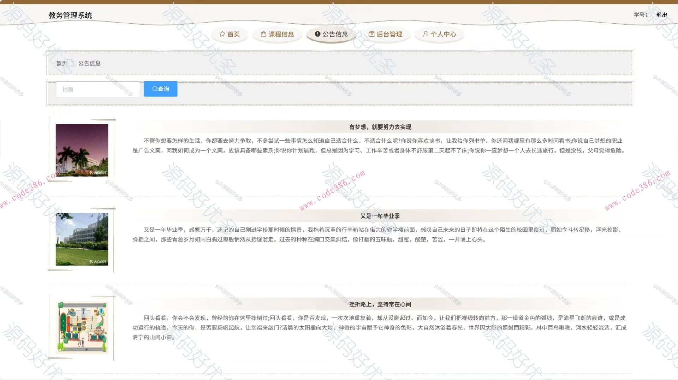Click the person icon on 个人中心

pyautogui.click(x=426, y=34)
